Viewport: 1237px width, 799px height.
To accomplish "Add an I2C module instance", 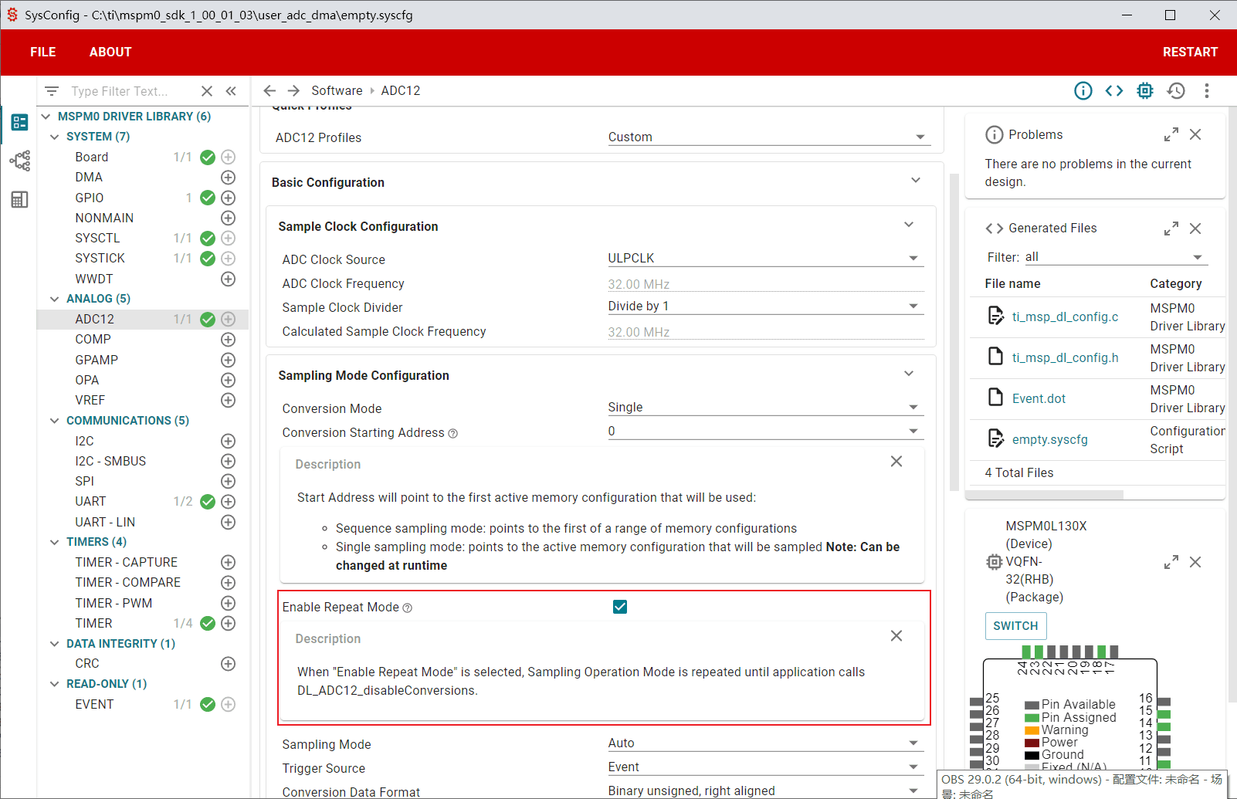I will pos(228,441).
